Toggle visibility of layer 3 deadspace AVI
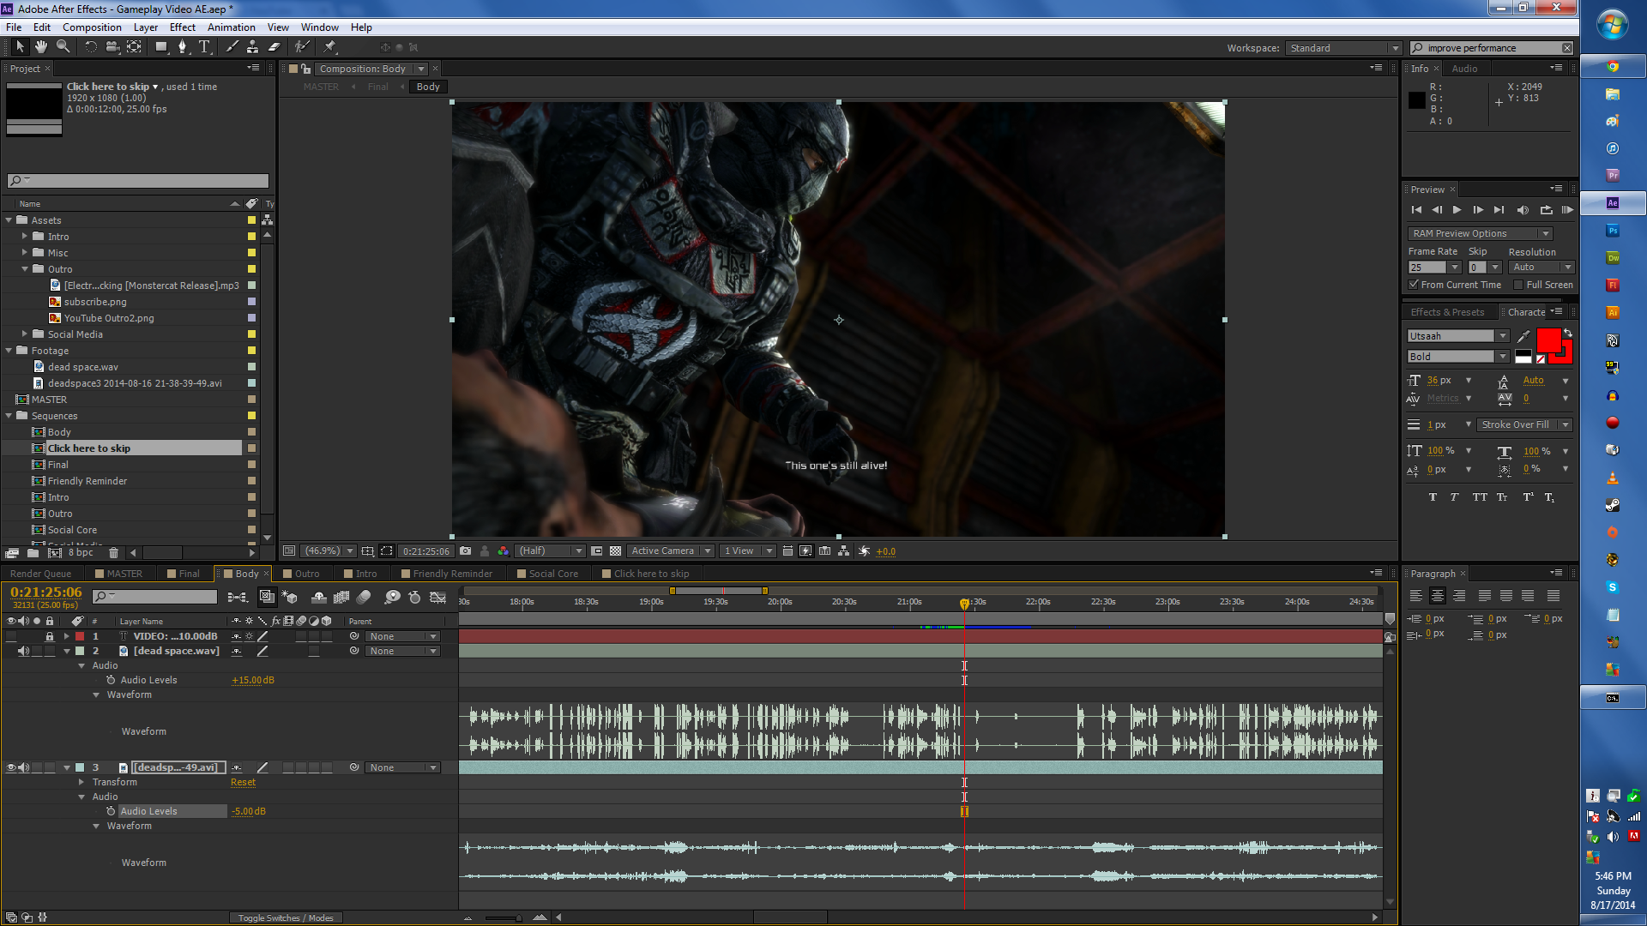 pos(9,767)
